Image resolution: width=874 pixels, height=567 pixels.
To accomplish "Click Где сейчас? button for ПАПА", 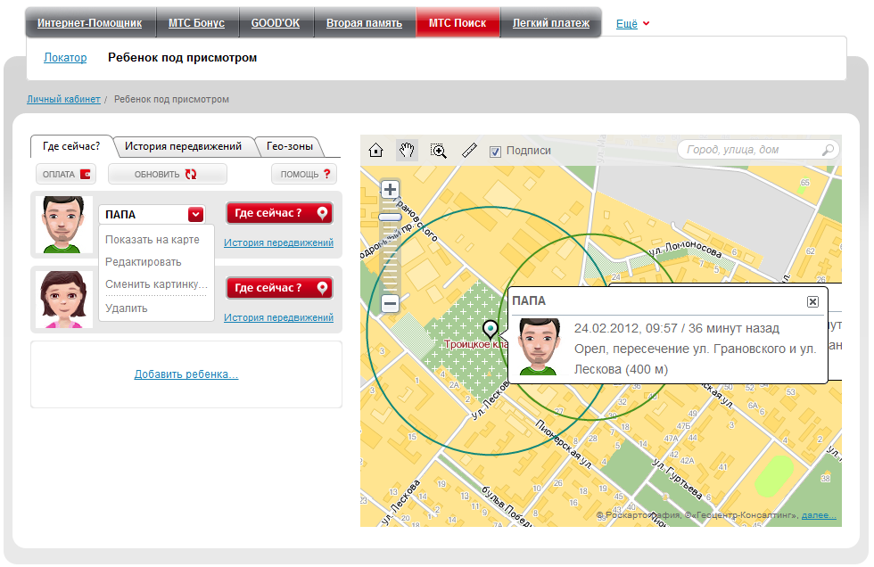I will click(279, 213).
